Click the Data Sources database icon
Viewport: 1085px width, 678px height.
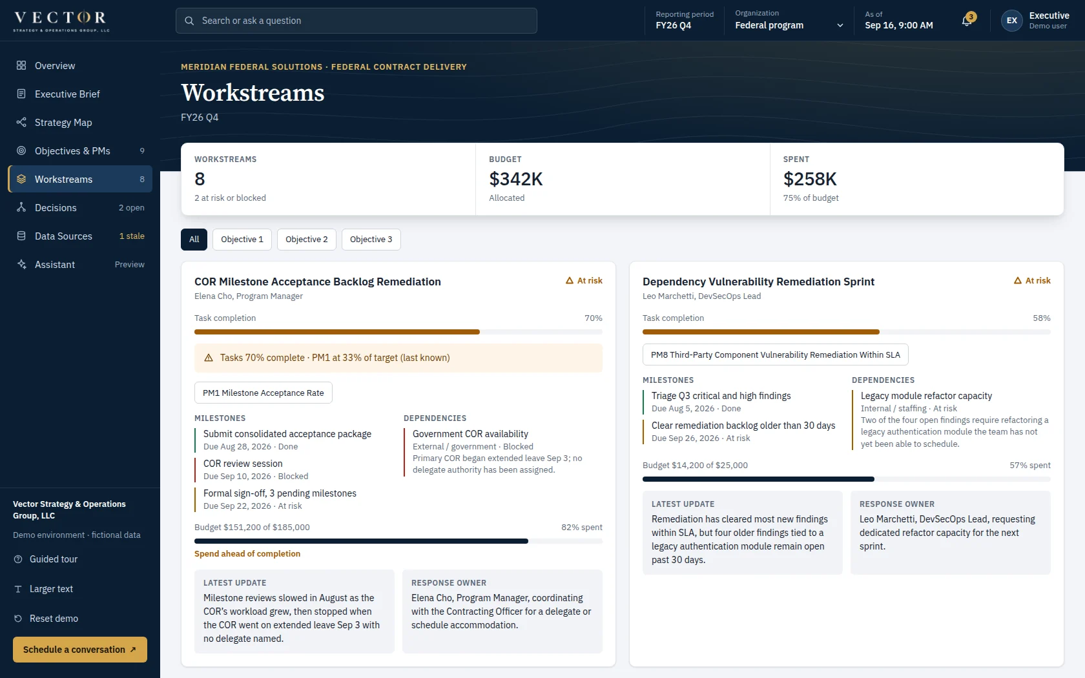[x=21, y=236]
